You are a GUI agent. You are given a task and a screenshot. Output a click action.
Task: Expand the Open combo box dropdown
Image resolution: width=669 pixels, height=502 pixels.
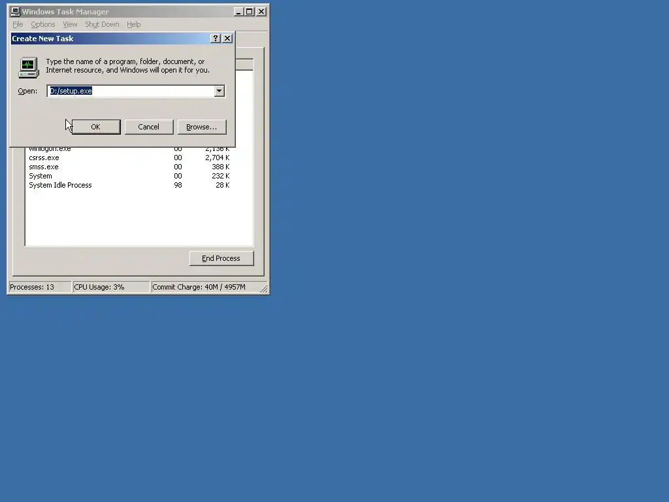[x=220, y=91]
